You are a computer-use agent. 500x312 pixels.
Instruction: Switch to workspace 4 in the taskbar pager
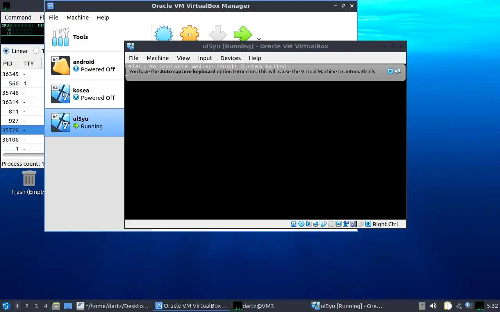[x=46, y=306]
